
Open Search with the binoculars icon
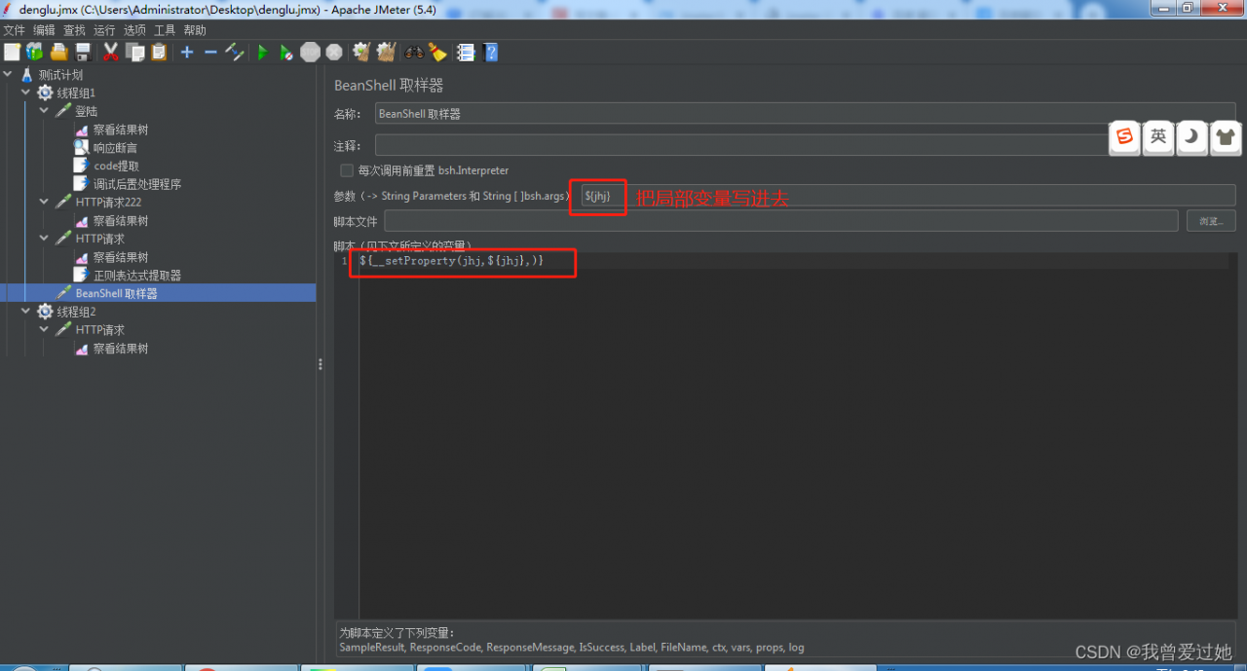[x=413, y=53]
